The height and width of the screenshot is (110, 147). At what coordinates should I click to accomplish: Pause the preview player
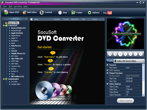point(126,54)
